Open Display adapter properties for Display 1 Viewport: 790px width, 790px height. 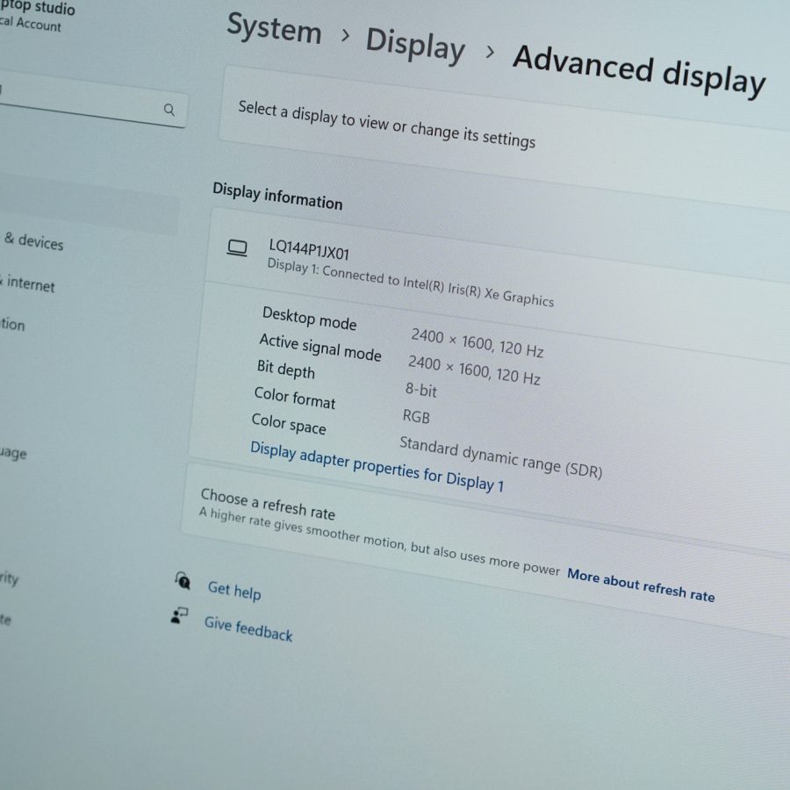coord(377,466)
